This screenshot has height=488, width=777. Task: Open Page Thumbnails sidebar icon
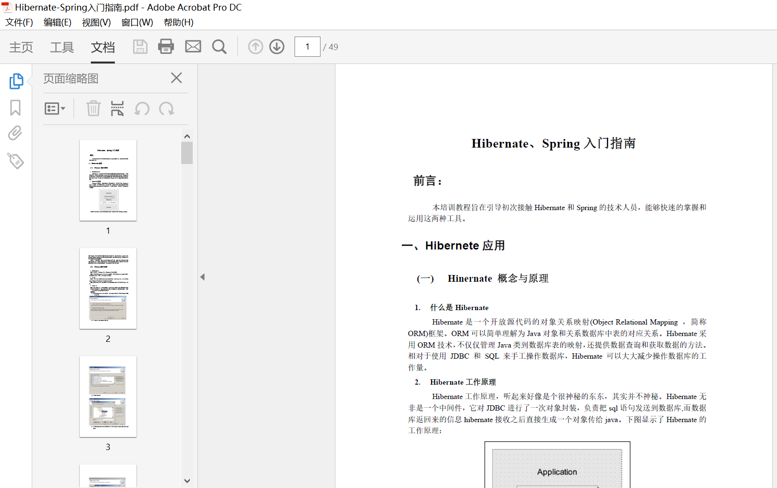point(16,81)
